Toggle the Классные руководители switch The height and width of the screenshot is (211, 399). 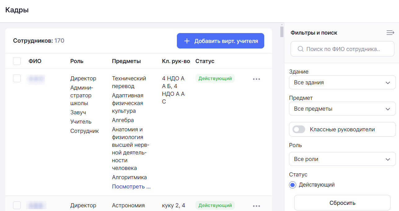click(299, 129)
